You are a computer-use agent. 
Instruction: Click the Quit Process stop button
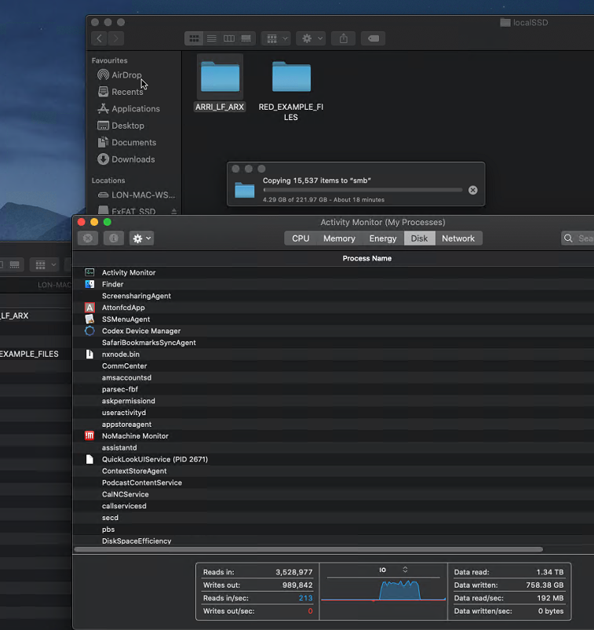(88, 239)
